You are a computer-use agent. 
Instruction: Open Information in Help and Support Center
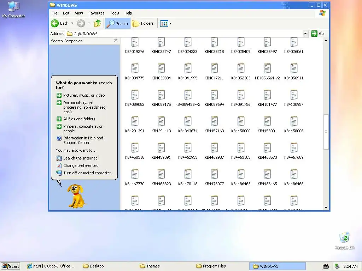click(x=80, y=140)
